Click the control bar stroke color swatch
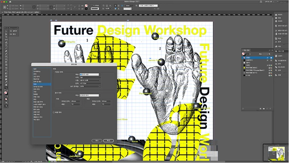Viewport: 289px width, 163px height. pyautogui.click(x=86, y=9)
